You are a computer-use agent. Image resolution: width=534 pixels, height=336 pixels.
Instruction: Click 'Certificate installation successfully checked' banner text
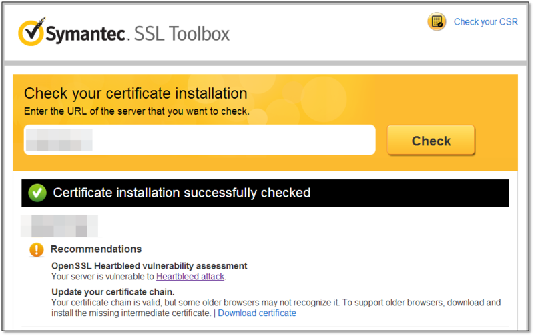tap(182, 193)
